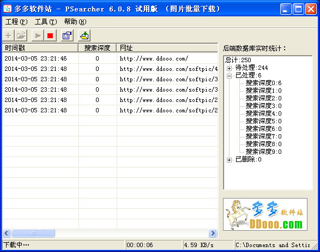Open the 工程(P) menu

pos(16,22)
